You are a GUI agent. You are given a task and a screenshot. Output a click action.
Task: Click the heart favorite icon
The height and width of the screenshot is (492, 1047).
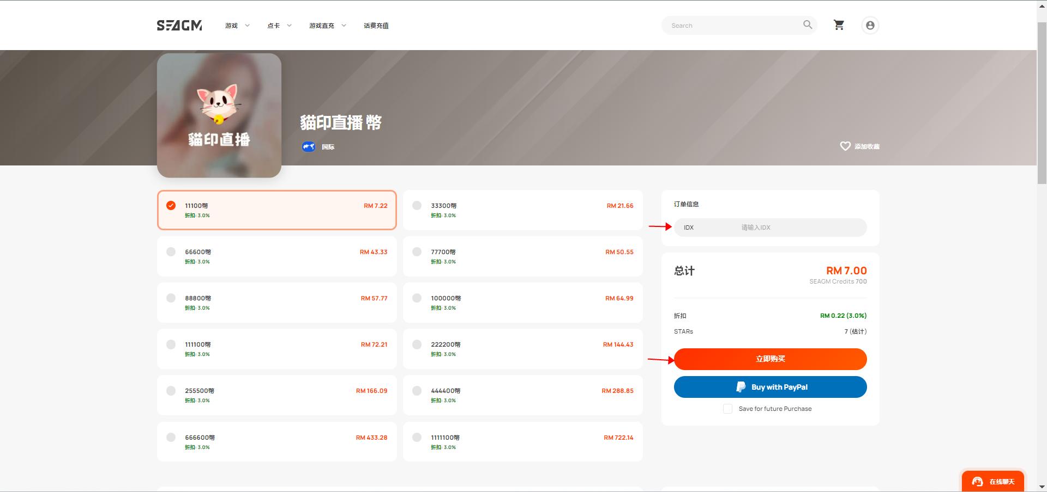coord(845,146)
